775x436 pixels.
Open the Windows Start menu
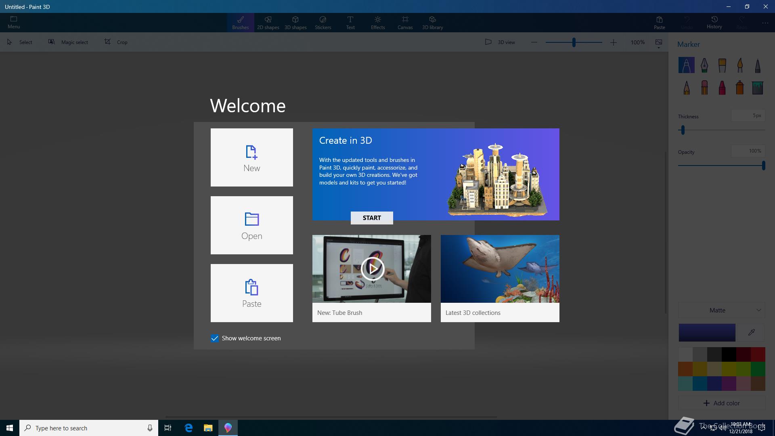click(10, 428)
